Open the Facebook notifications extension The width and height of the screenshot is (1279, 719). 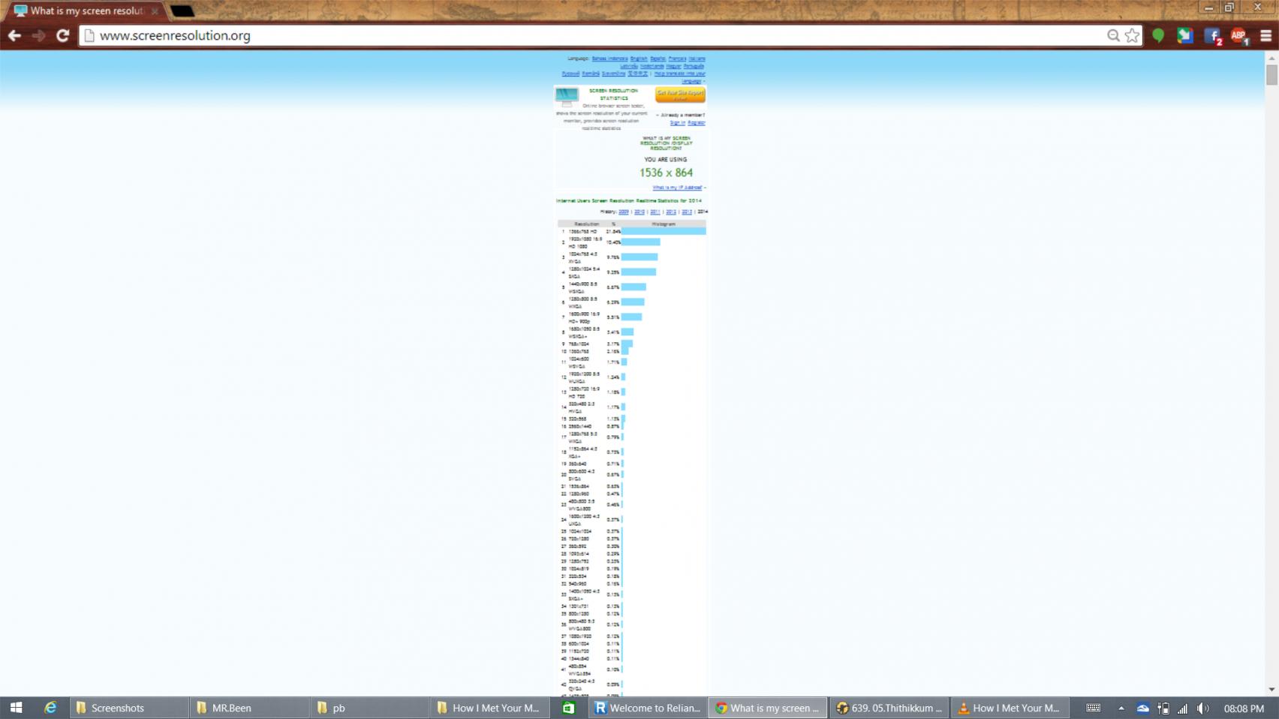(x=1212, y=35)
